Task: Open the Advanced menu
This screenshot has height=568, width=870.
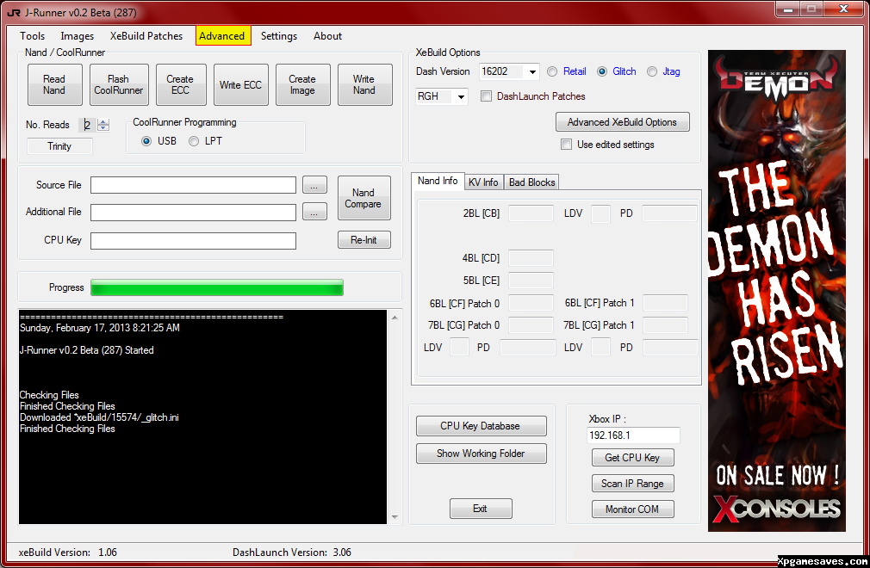Action: 223,36
